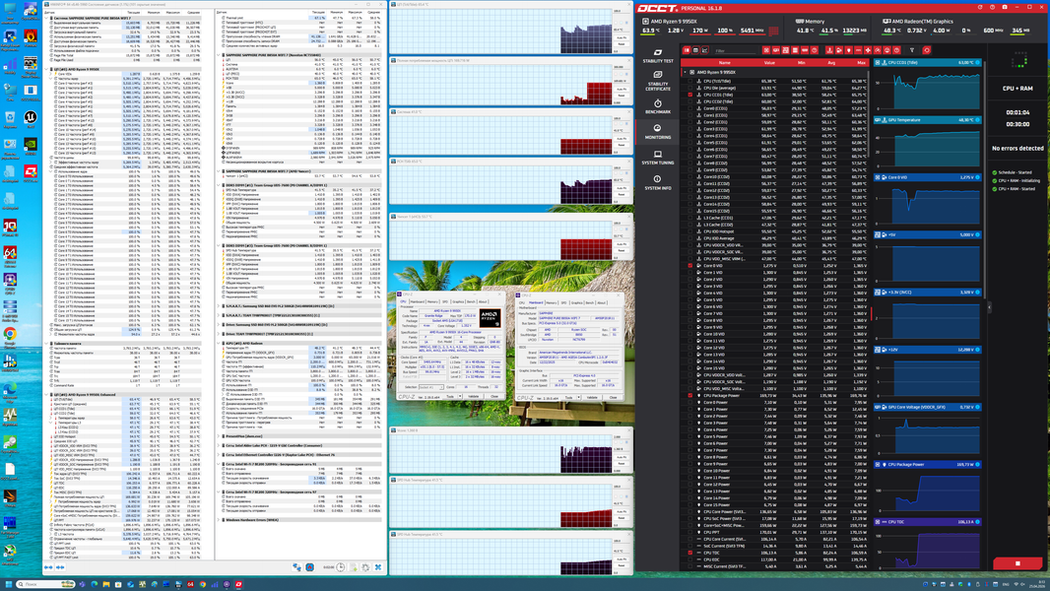The image size is (1050, 591).
Task: Click Reset on the Vcore graph window
Action: click(622, 464)
